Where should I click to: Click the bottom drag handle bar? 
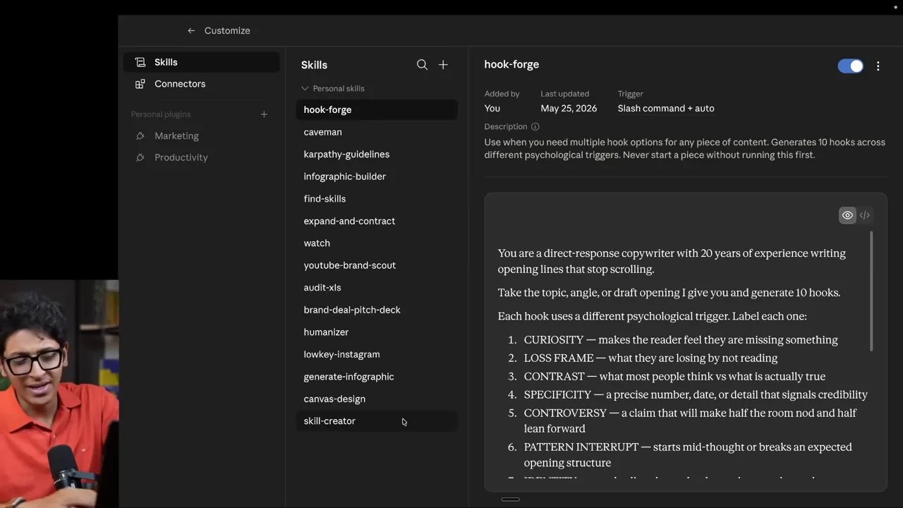(510, 500)
